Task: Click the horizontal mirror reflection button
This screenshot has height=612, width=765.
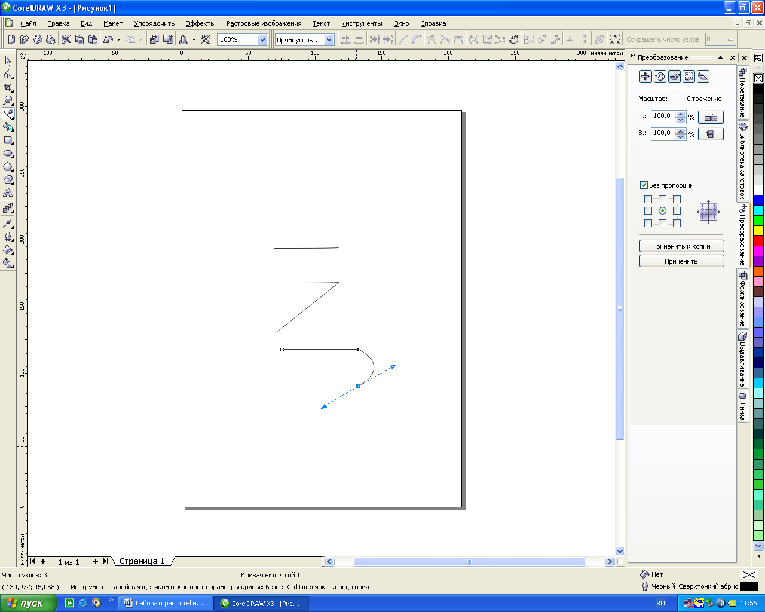Action: point(711,117)
